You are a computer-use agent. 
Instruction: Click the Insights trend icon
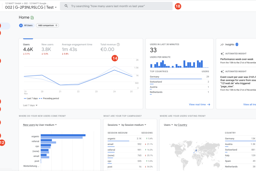coord(222,44)
